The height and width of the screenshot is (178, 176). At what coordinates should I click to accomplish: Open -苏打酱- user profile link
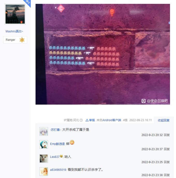pos(55,130)
